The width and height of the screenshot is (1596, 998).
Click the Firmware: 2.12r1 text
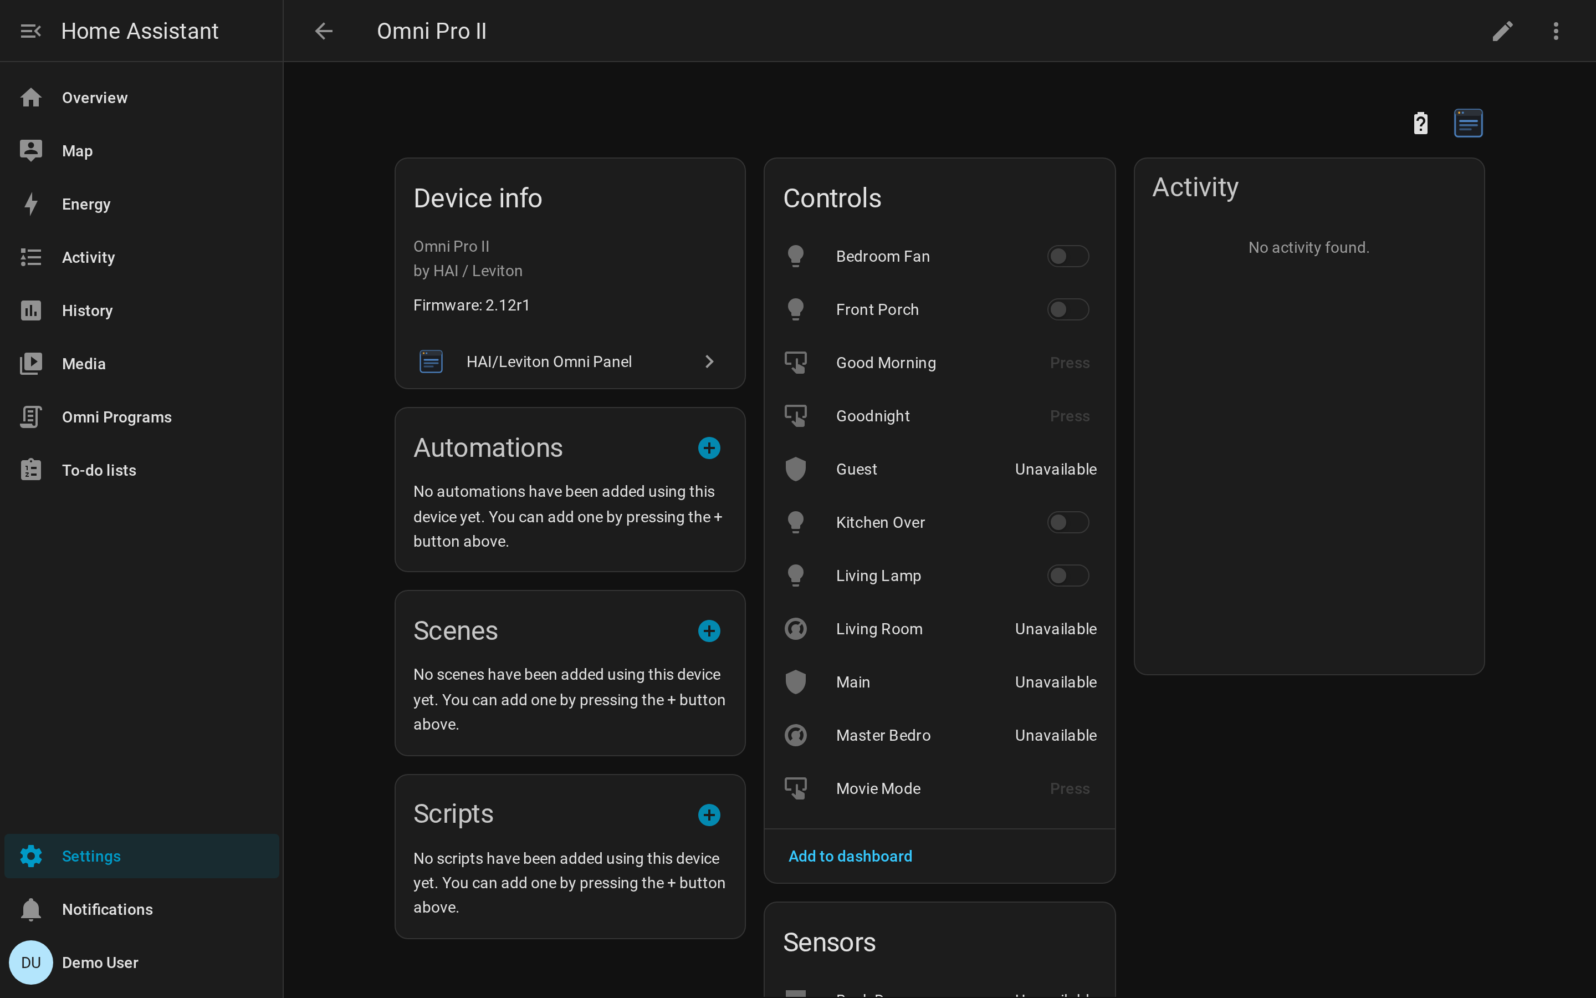(472, 305)
